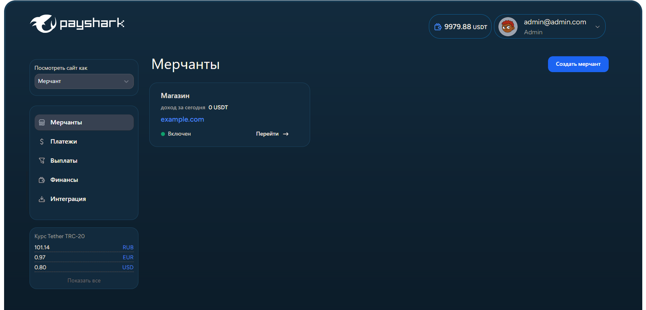Open the example.com link
This screenshot has width=646, height=310.
(x=182, y=119)
